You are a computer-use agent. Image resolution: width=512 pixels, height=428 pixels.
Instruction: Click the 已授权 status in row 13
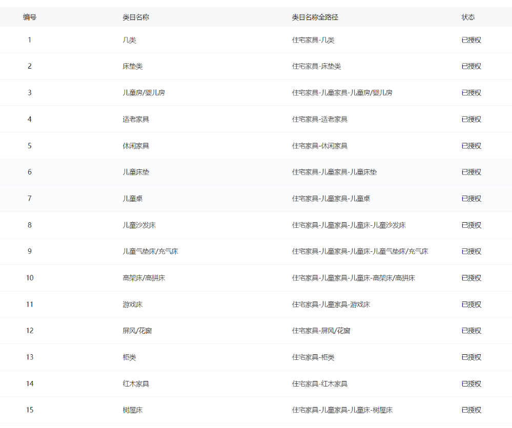(471, 357)
